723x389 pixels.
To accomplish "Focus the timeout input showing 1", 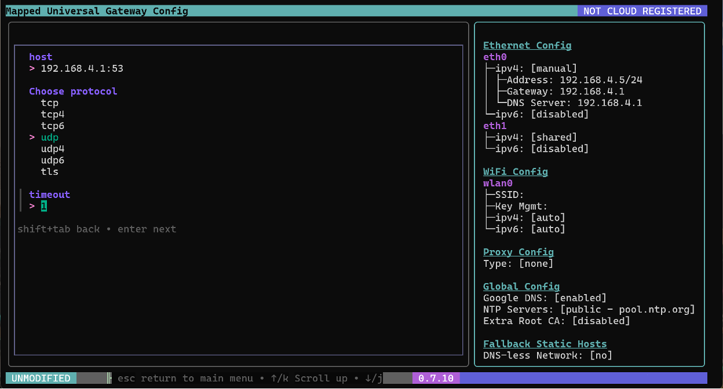I will (44, 206).
